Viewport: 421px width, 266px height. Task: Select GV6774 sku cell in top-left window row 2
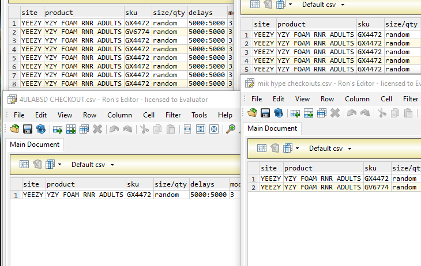pyautogui.click(x=137, y=32)
